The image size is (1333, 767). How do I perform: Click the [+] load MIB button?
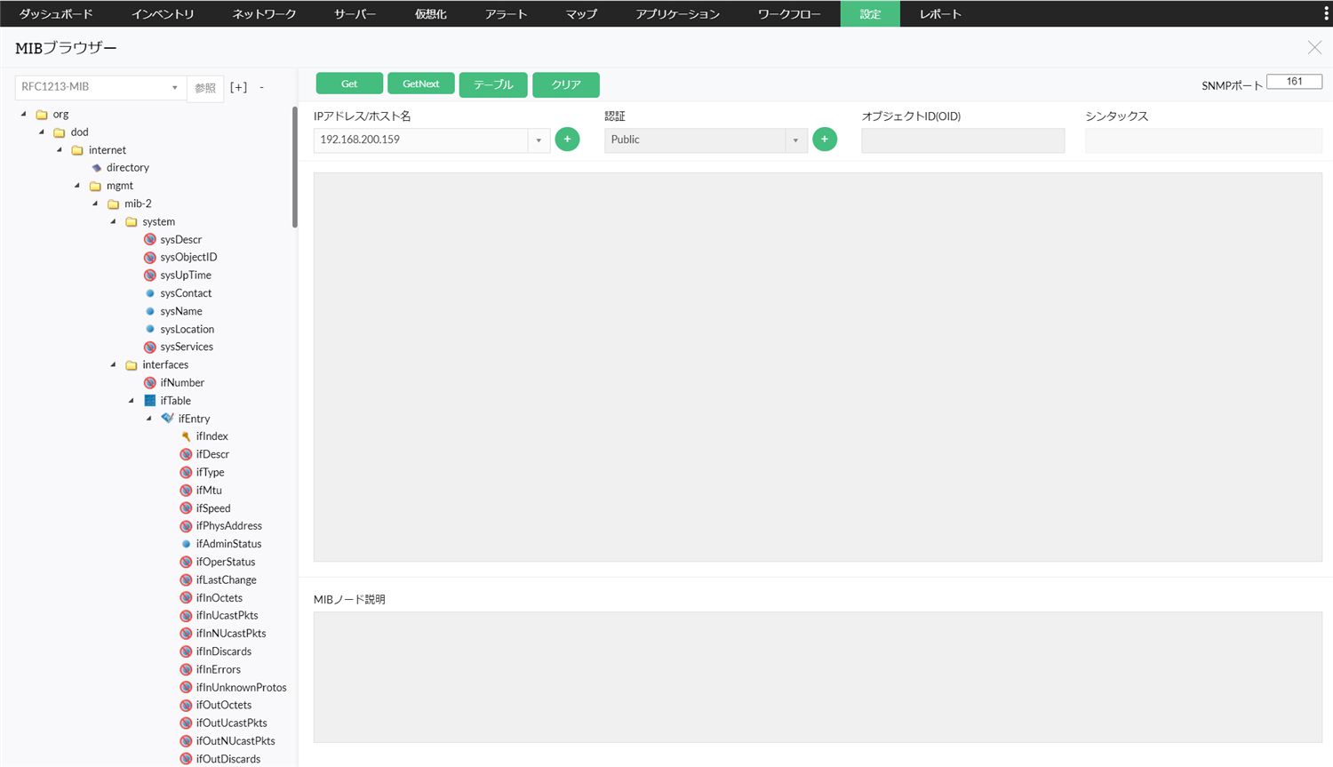238,87
